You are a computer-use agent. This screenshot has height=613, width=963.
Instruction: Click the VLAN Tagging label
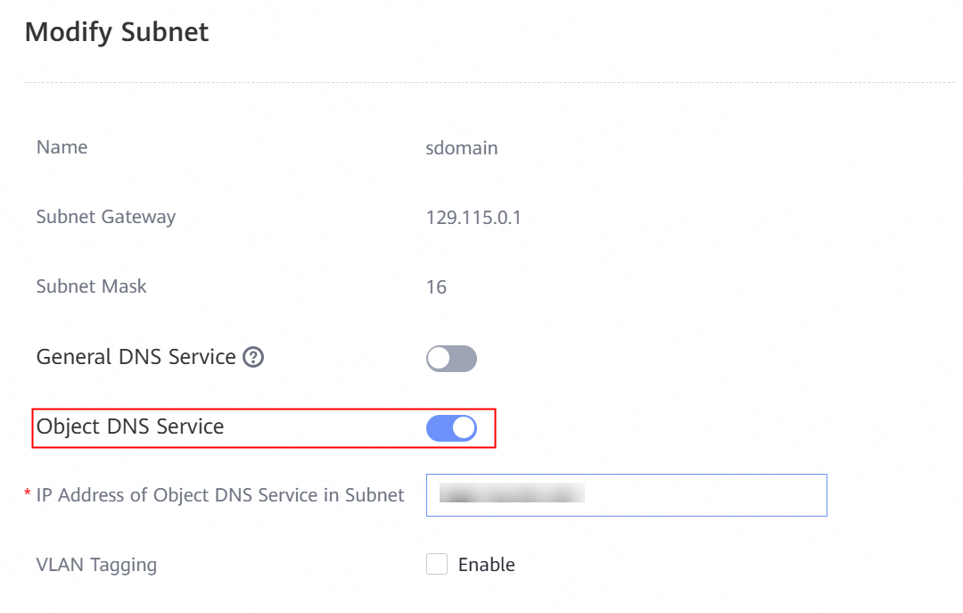click(x=96, y=565)
